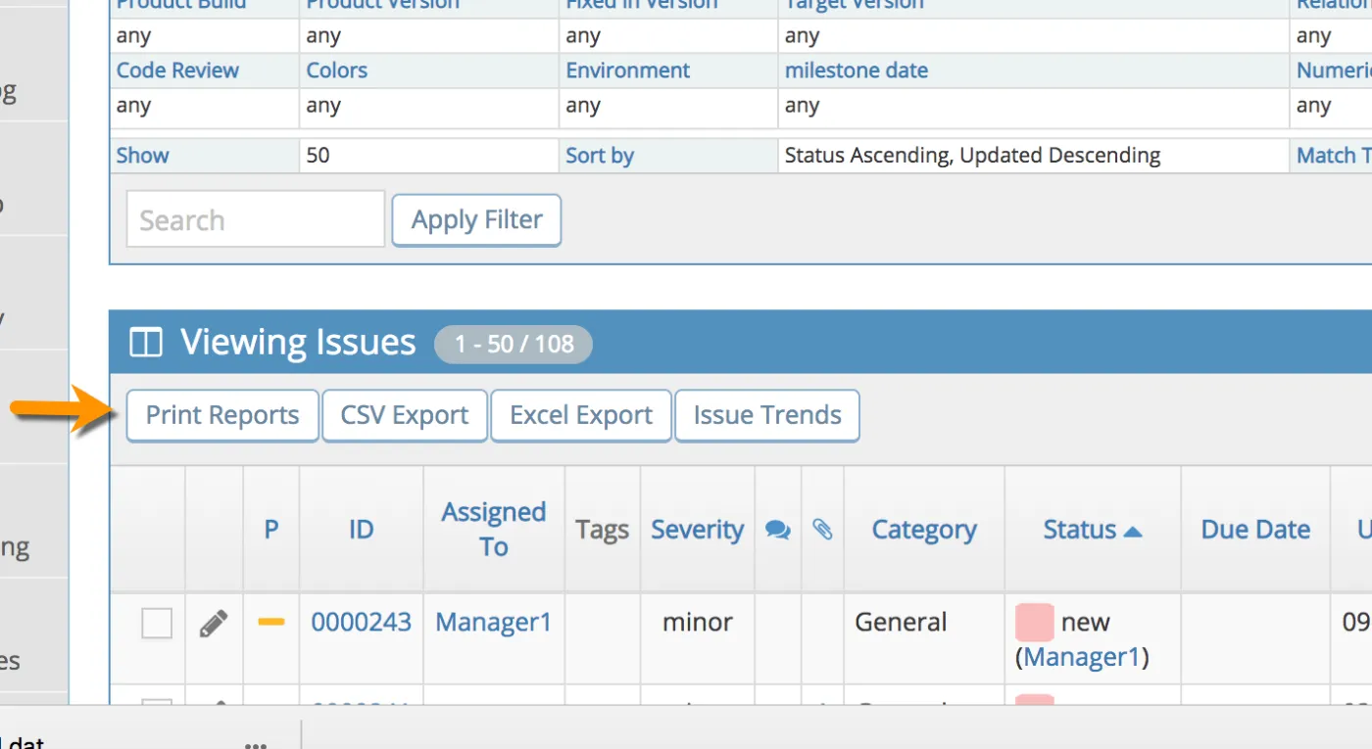Focus the filter Search field
1372x749 pixels.
256,219
